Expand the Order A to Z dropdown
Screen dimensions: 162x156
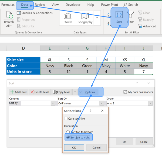pos(150,103)
